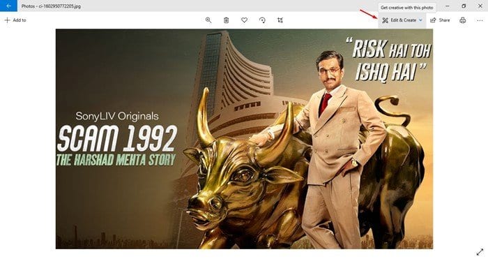Image resolution: width=488 pixels, height=259 pixels.
Task: Restore down the Photos window
Action: tap(464, 6)
